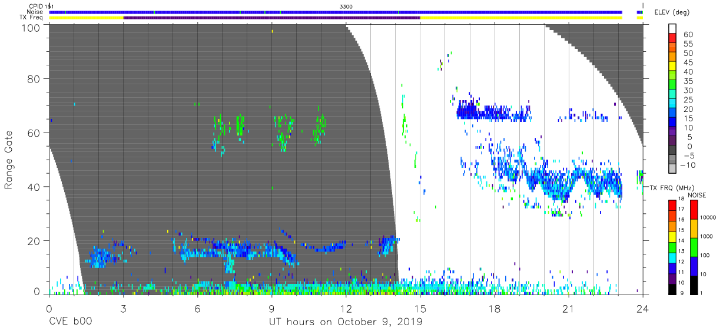Image resolution: width=723 pixels, height=334 pixels.
Task: Click the '3300' CPID value above the plot
Action: (346, 6)
